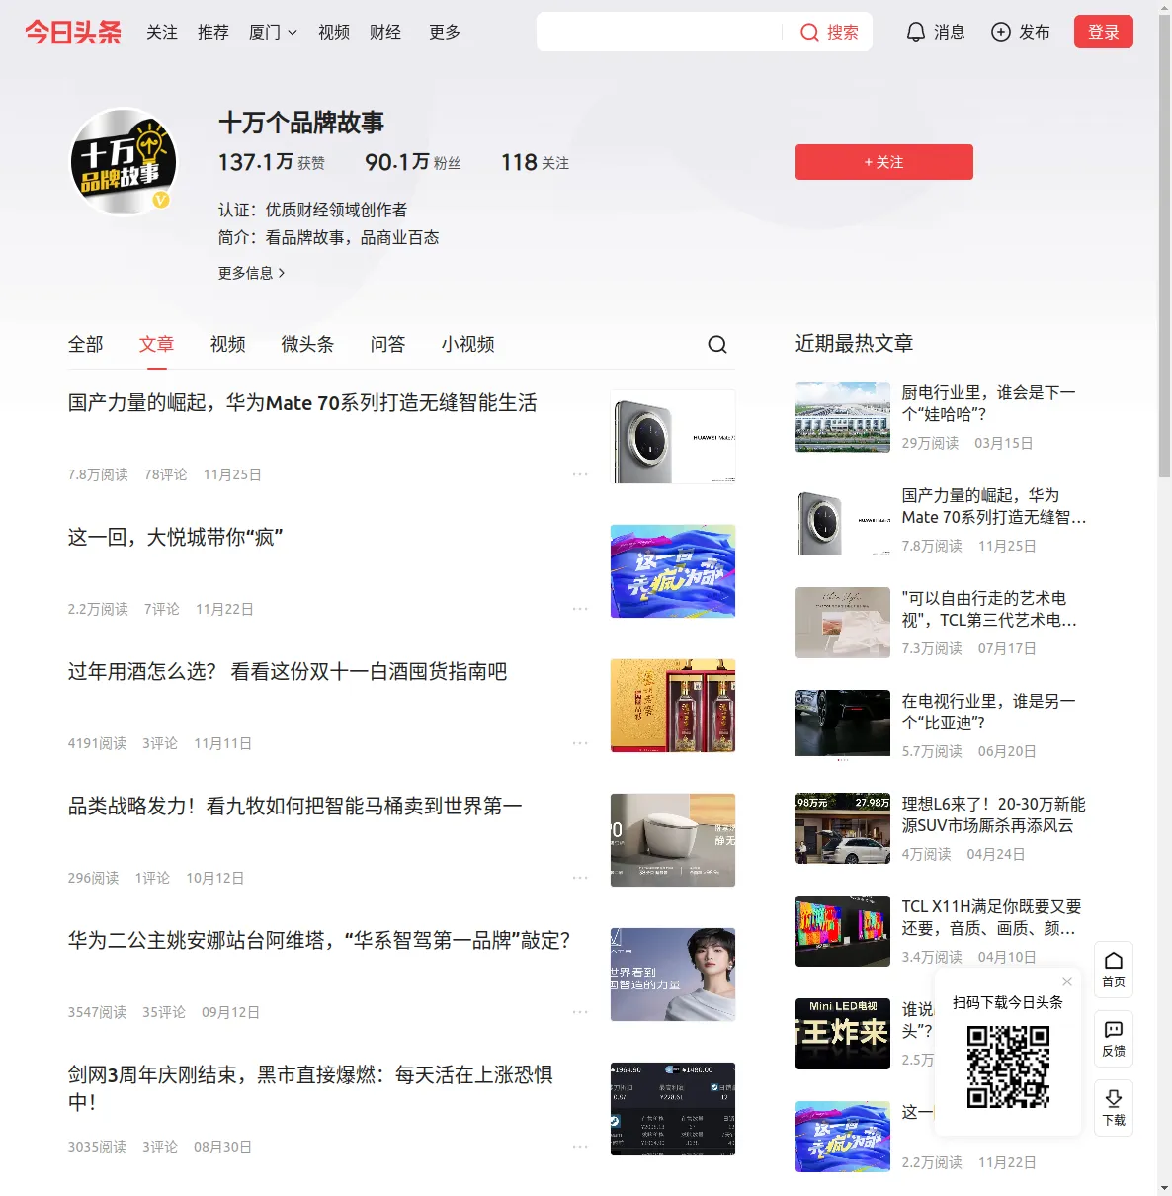The image size is (1172, 1196).
Task: Click the smart toilet thumbnail
Action: (x=673, y=840)
